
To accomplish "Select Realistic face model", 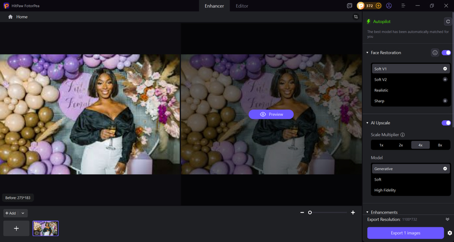I will pos(410,90).
